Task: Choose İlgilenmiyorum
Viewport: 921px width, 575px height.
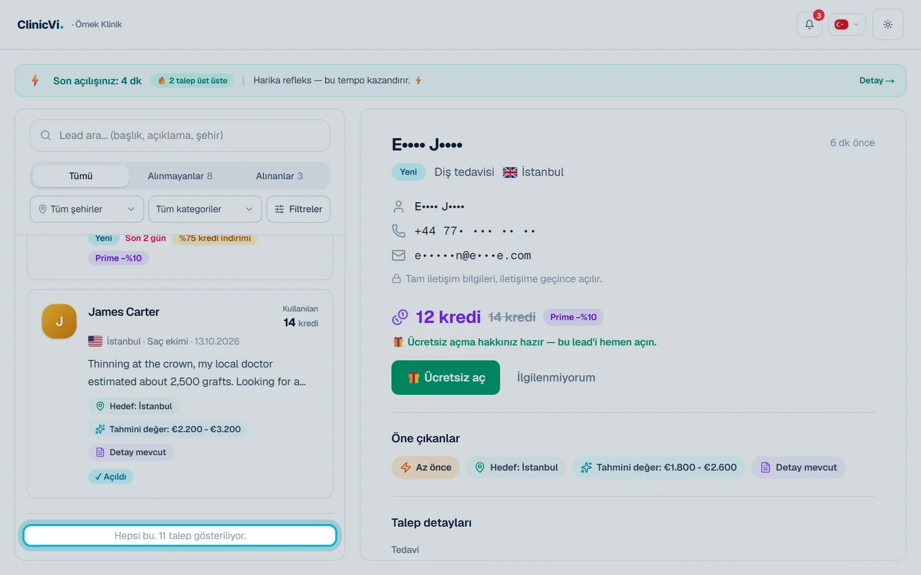Action: 556,378
